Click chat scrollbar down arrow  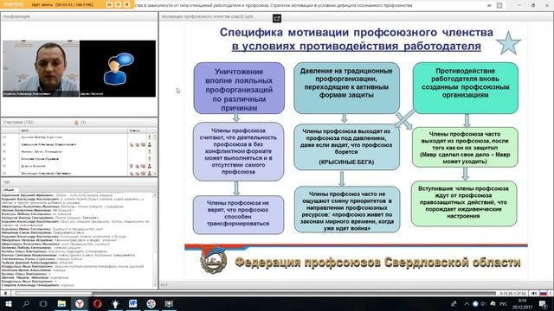[155, 284]
